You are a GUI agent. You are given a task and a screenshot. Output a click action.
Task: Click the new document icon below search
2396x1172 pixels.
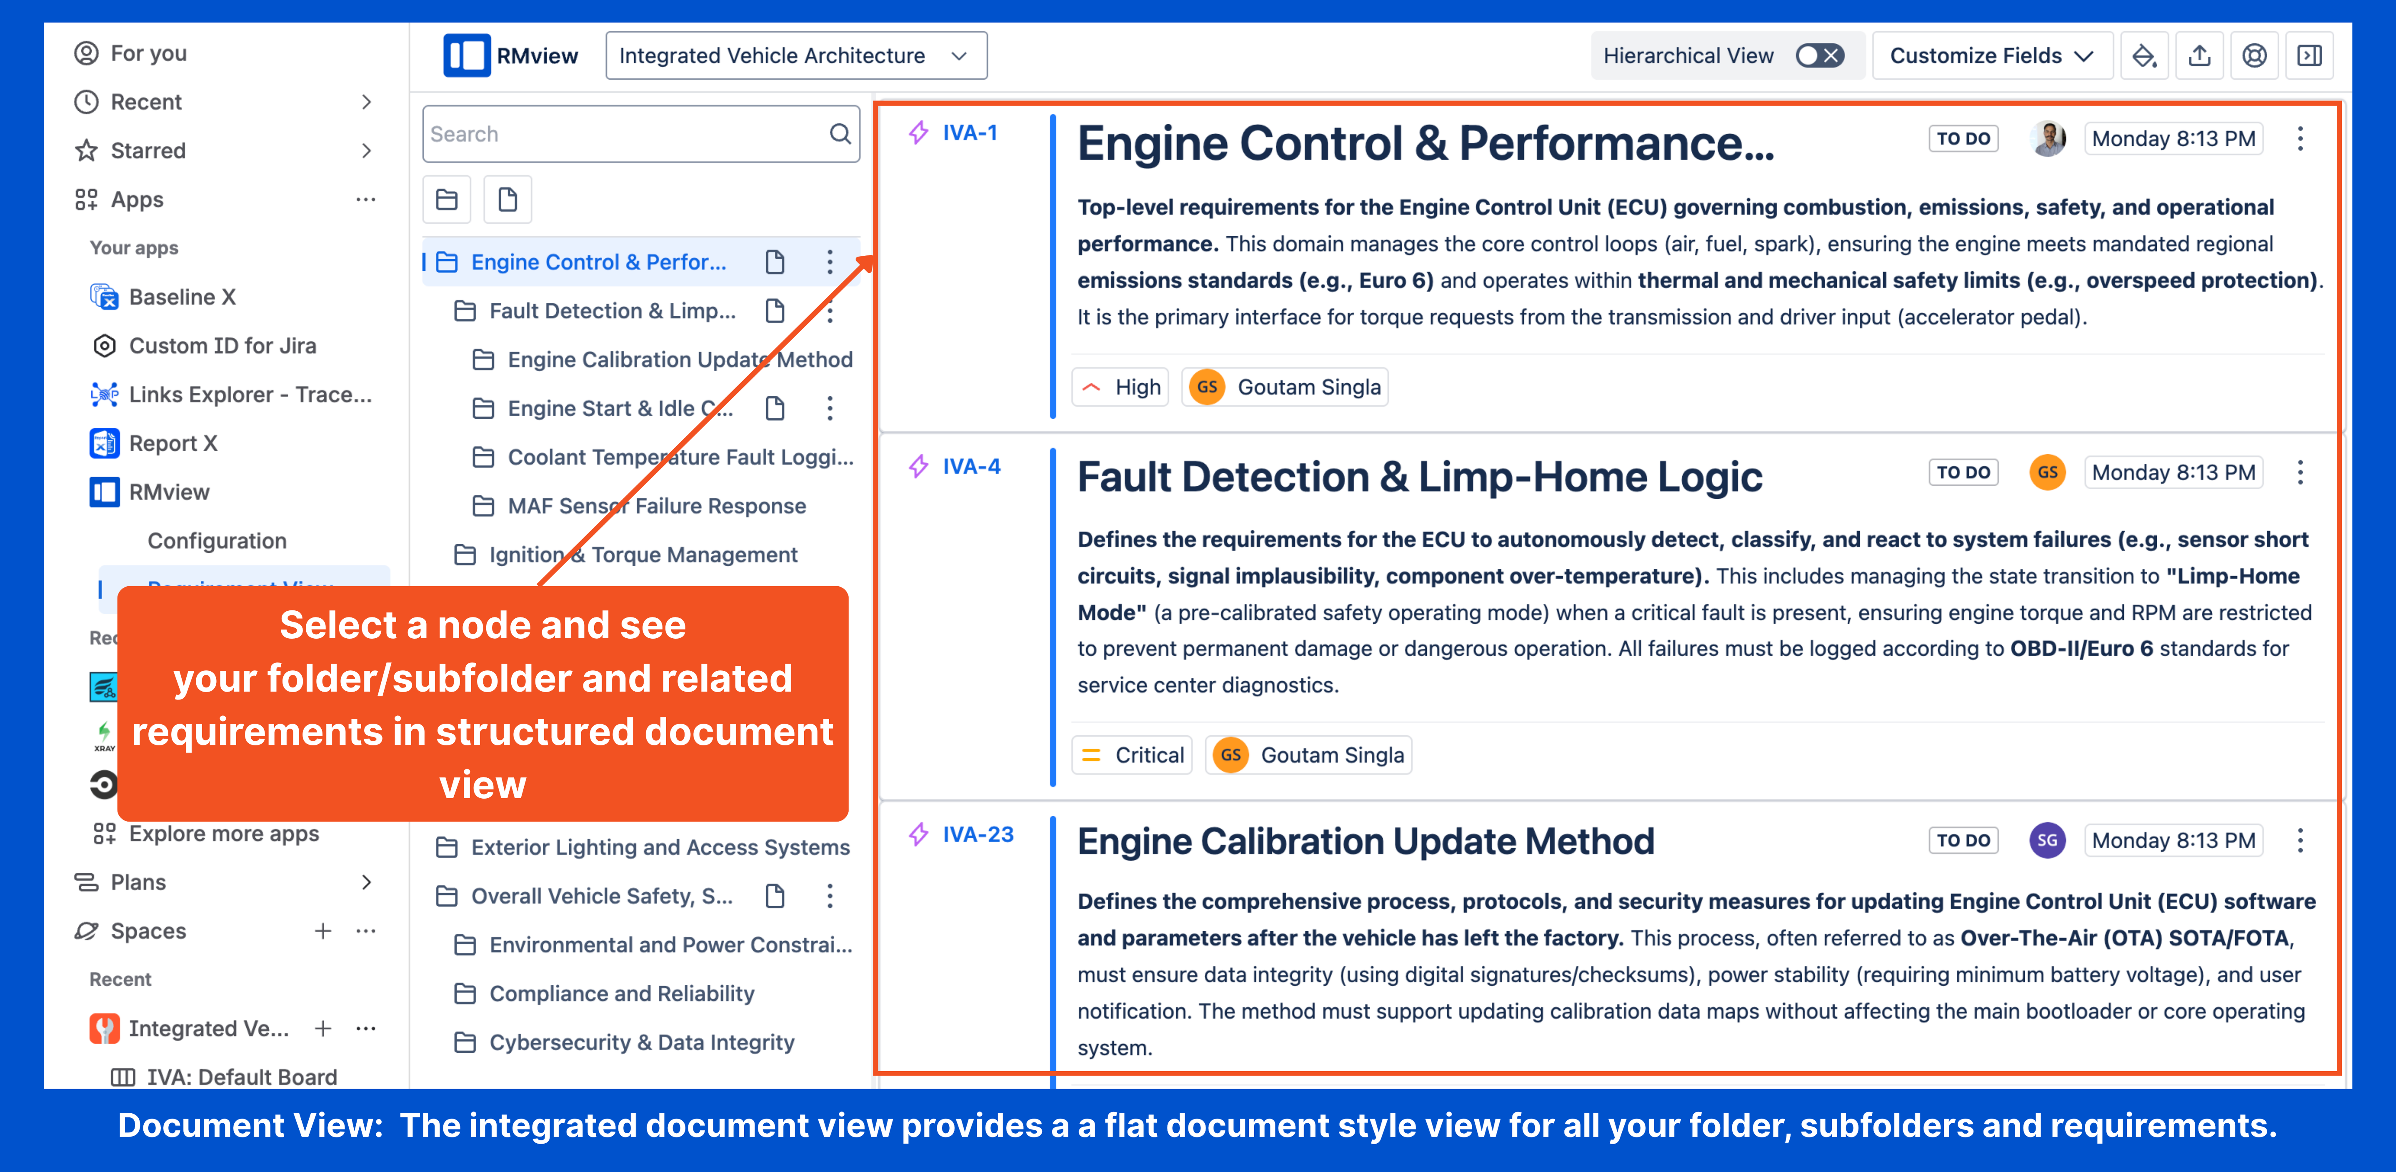coord(507,199)
